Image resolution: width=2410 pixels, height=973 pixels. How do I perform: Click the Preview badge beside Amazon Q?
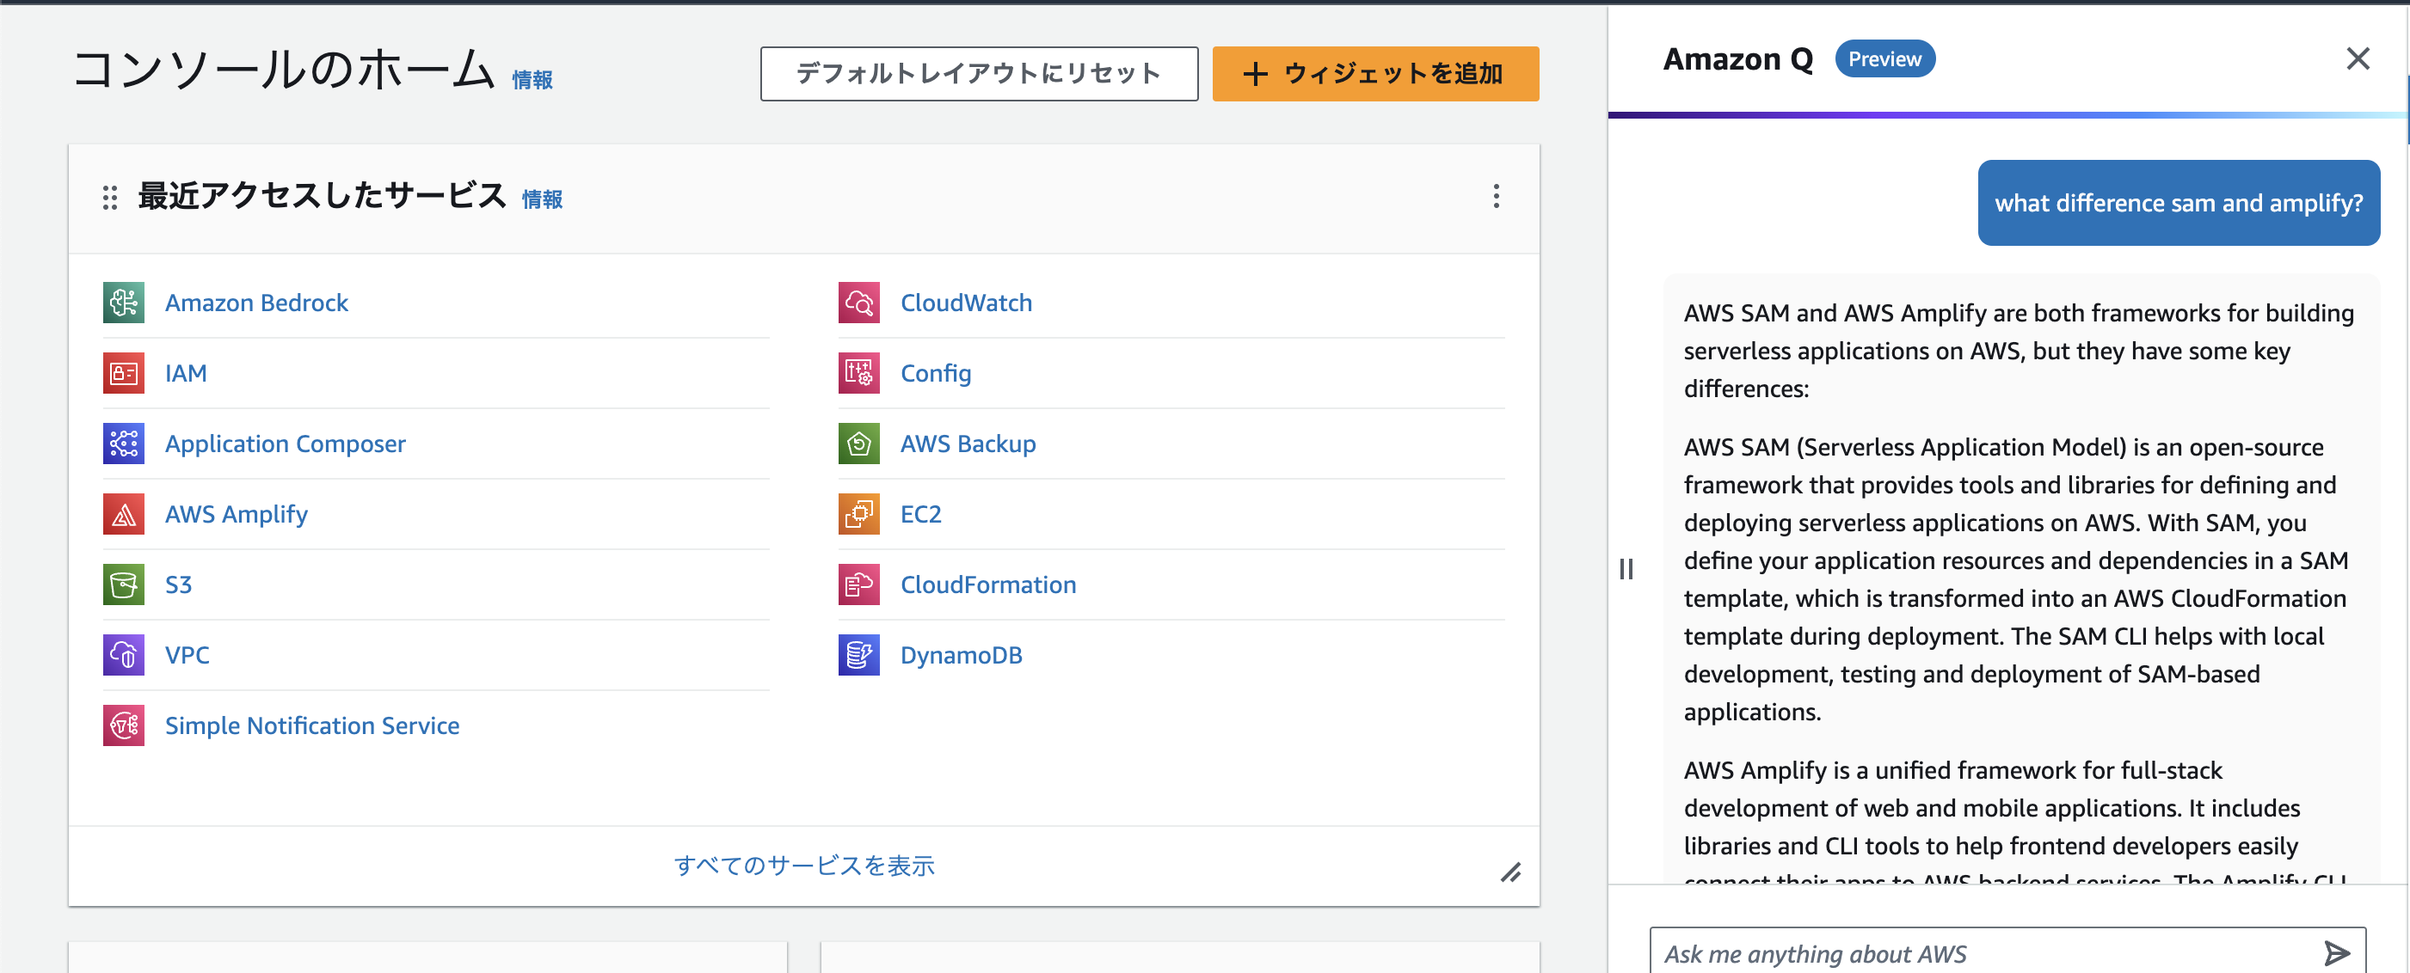(x=1884, y=59)
